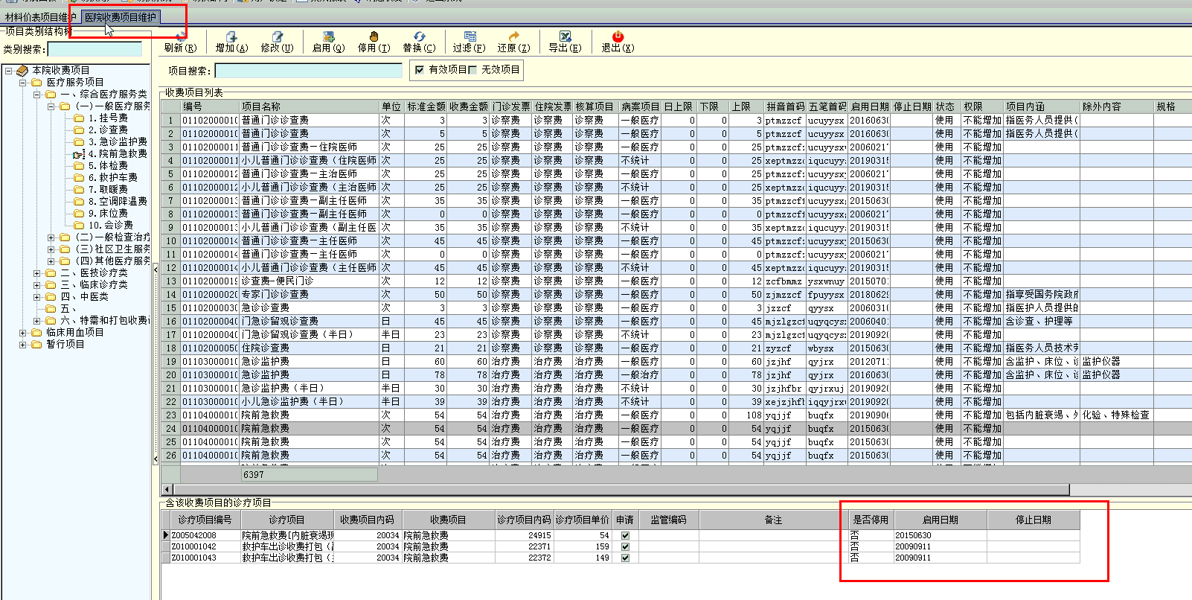
Task: Select the 诊查费-便民门诊 row name cell
Action: click(x=310, y=281)
